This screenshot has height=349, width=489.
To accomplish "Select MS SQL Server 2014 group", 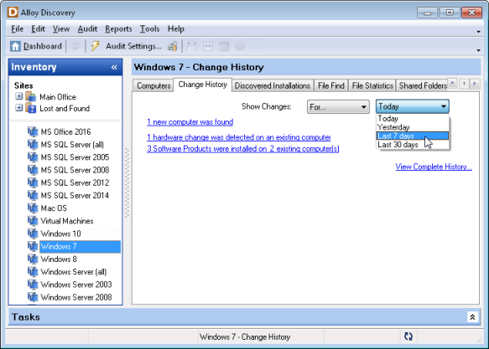I will pos(75,196).
